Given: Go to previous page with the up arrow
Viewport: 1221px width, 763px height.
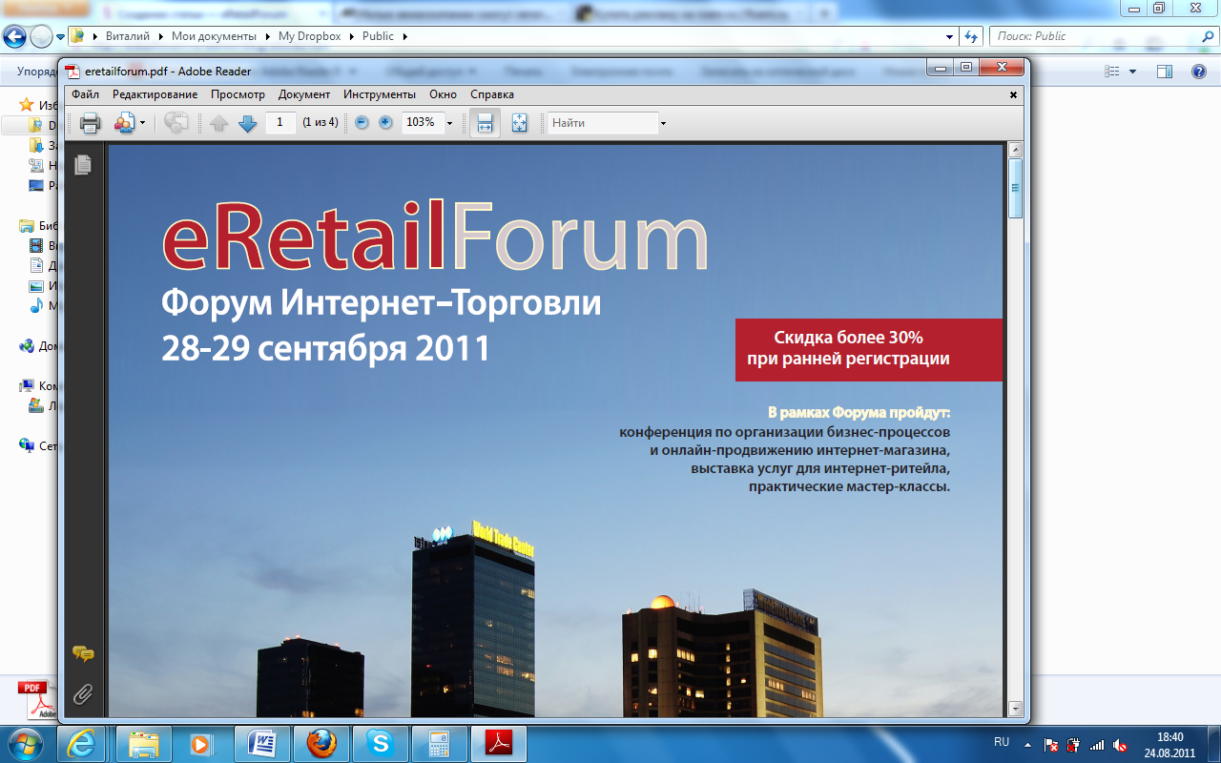Looking at the screenshot, I should pyautogui.click(x=219, y=123).
